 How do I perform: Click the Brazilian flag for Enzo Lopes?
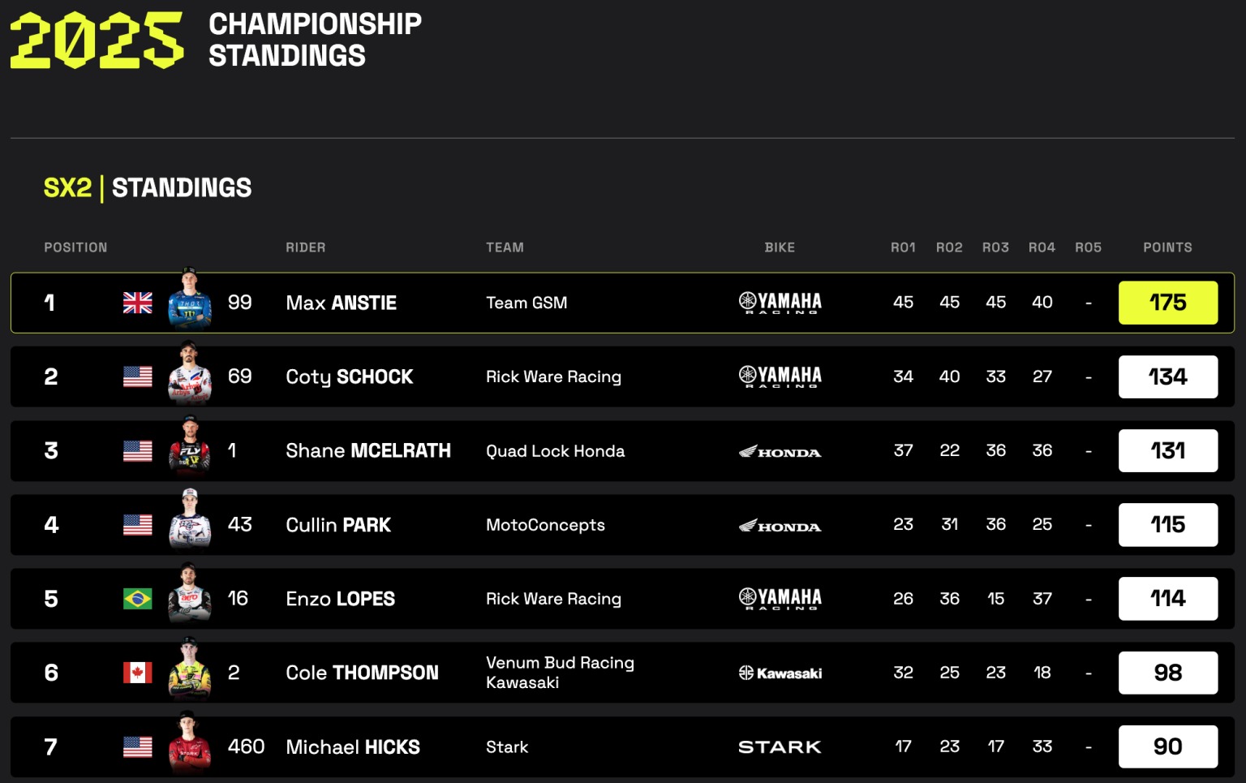[137, 599]
